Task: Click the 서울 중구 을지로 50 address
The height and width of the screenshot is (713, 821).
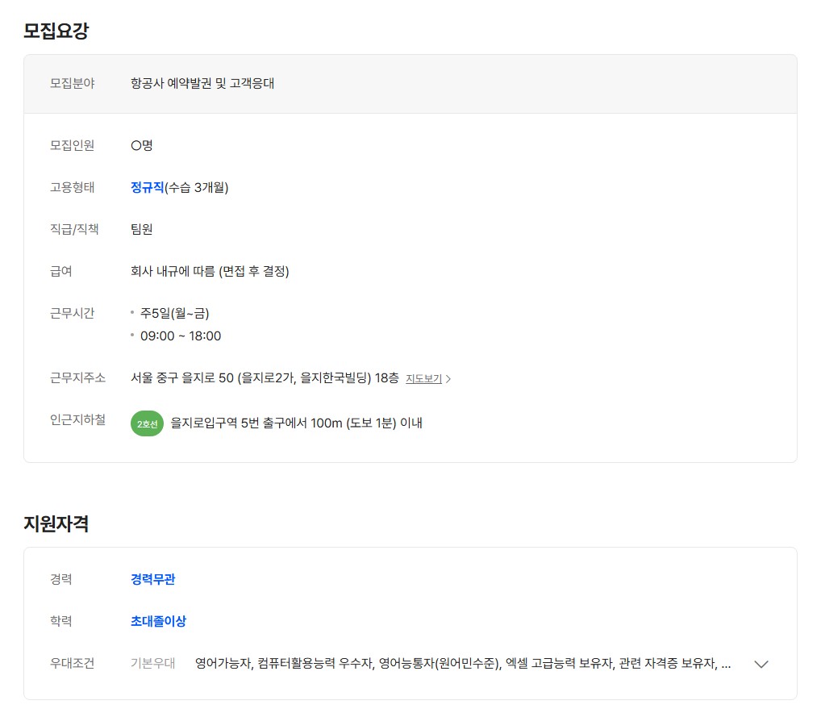Action: (265, 377)
